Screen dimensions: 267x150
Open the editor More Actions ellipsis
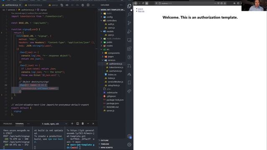[93, 5]
